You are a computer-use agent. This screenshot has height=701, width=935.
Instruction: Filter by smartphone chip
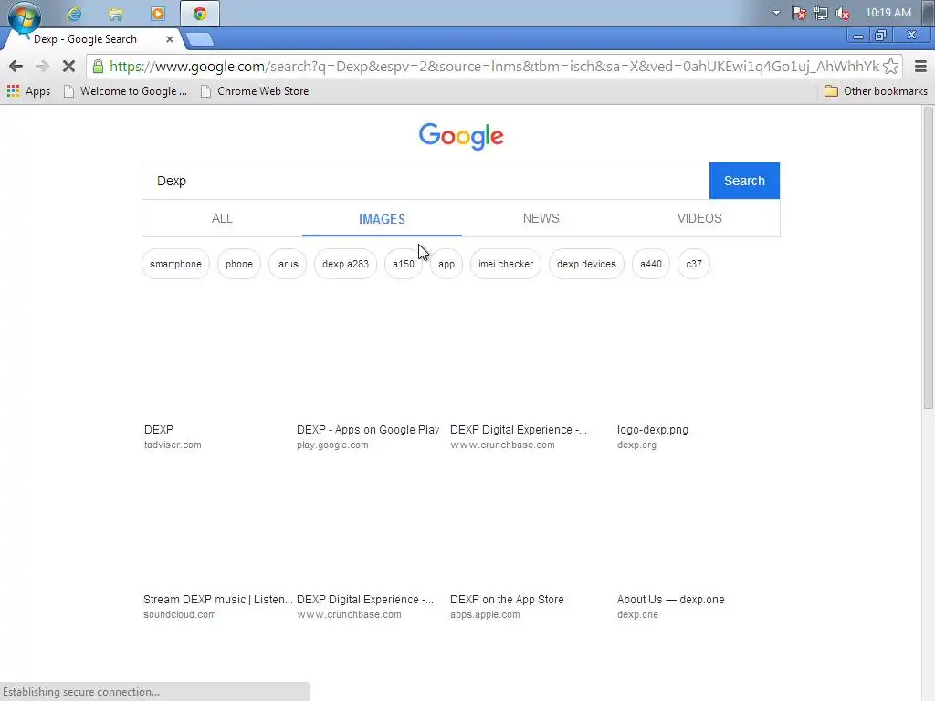coord(175,264)
